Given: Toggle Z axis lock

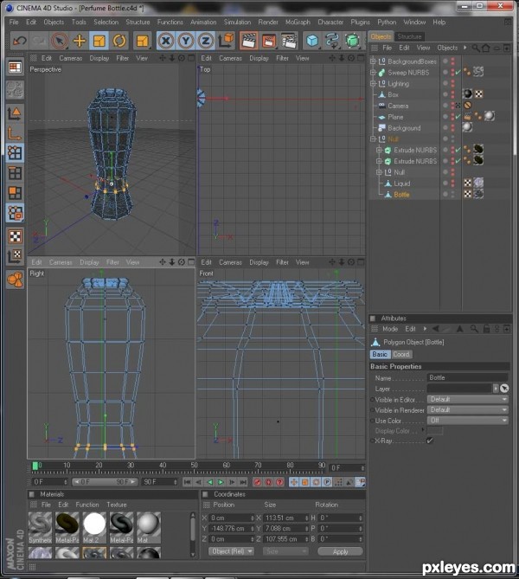Looking at the screenshot, I should (x=206, y=41).
